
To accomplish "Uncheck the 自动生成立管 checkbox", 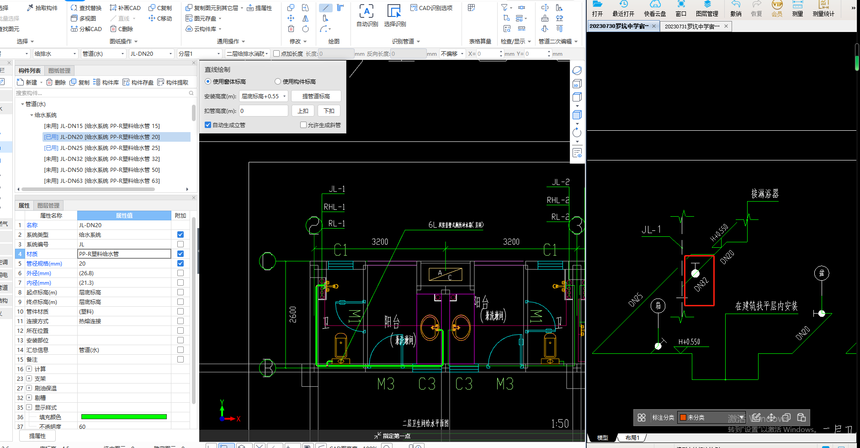I will 208,125.
